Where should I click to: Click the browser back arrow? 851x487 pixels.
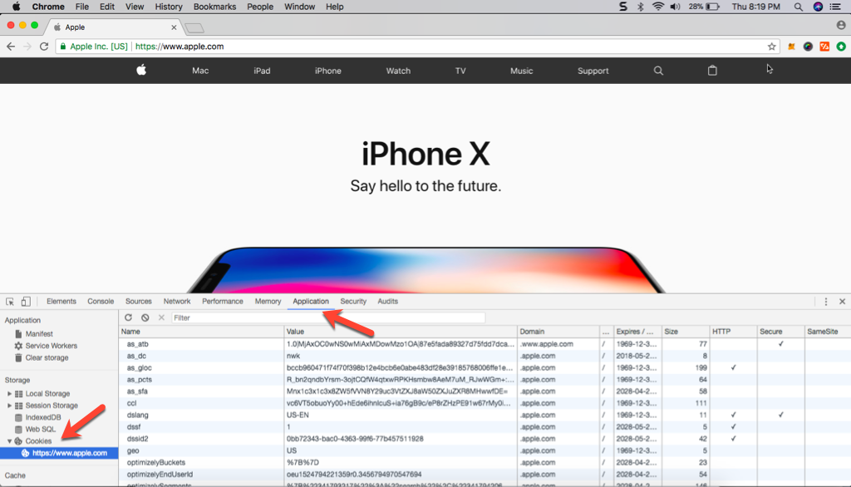click(x=11, y=47)
